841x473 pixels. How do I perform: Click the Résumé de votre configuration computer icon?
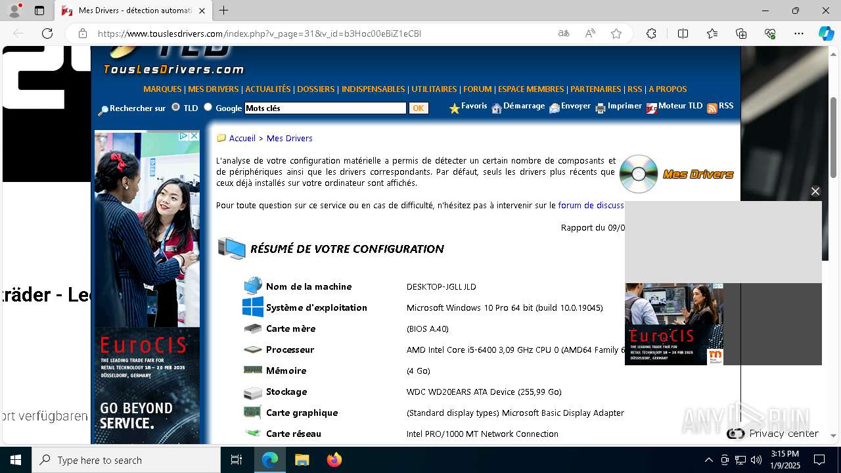pos(232,249)
